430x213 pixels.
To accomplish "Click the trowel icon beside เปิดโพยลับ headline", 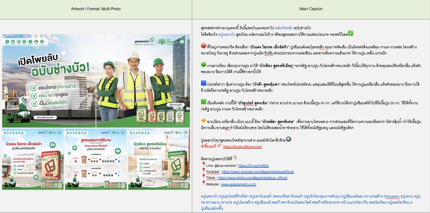I will pyautogui.click(x=63, y=55).
